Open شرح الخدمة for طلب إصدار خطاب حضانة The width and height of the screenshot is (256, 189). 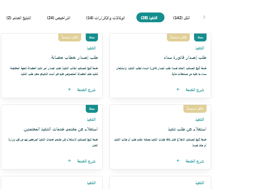click(86, 90)
